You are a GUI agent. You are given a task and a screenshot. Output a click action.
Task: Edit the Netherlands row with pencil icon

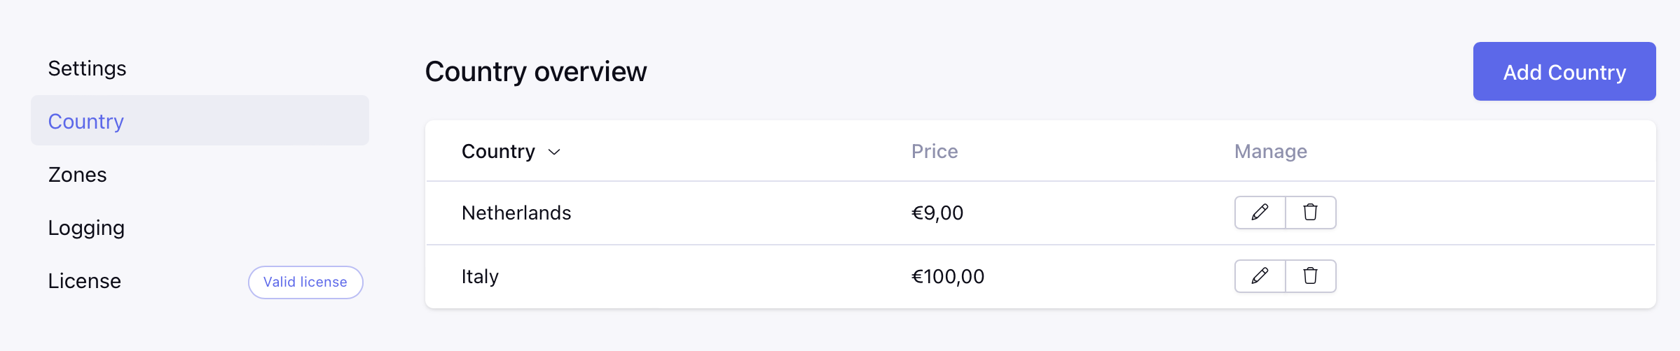[1260, 213]
